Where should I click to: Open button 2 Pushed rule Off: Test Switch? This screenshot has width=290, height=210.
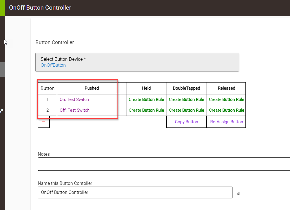pyautogui.click(x=74, y=110)
